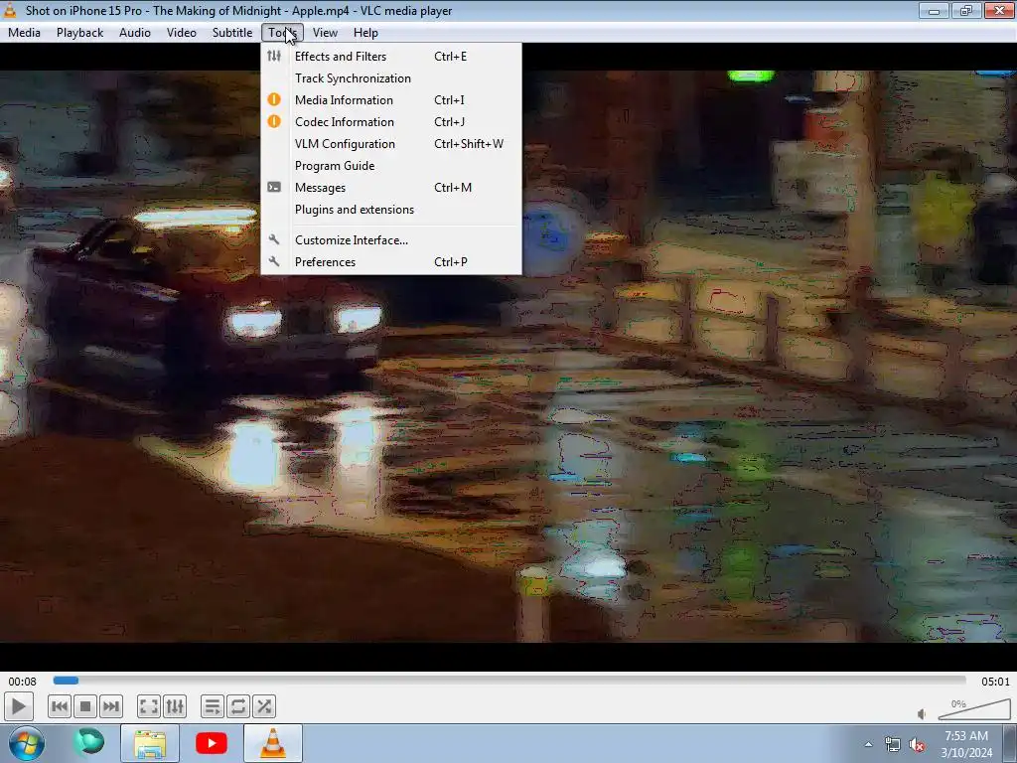
Task: Click the Play button
Action: [18, 706]
